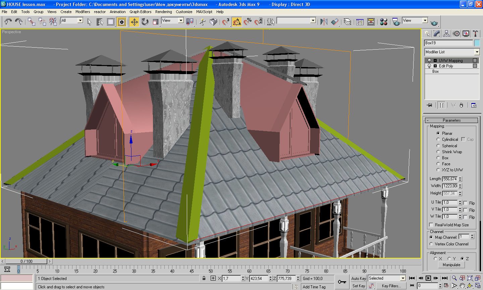Switch to the Motion command panel

point(456,34)
